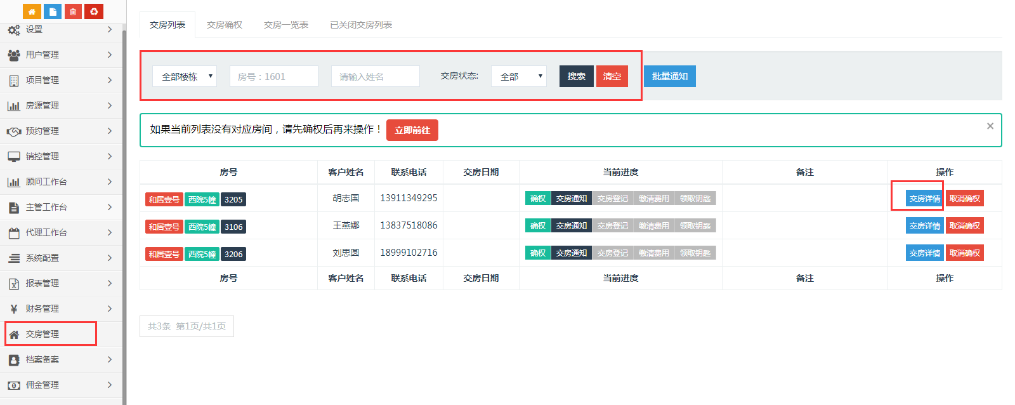Click the 交房通知 step in 胡志国's row
This screenshot has width=1015, height=405.
572,199
